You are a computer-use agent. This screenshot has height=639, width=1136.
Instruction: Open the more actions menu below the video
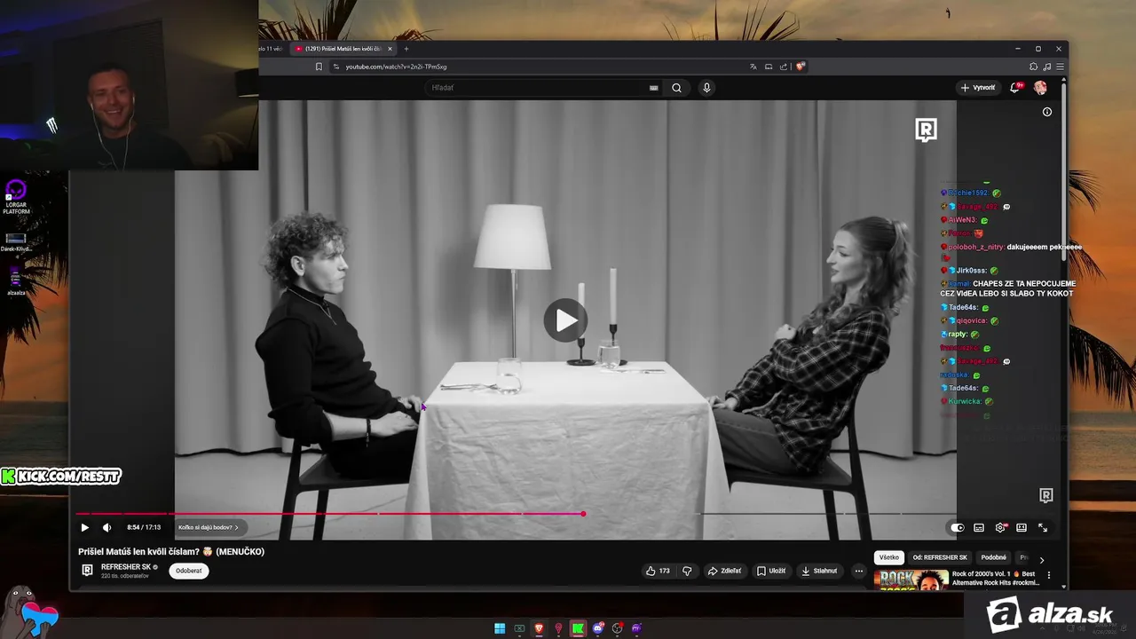coord(859,571)
